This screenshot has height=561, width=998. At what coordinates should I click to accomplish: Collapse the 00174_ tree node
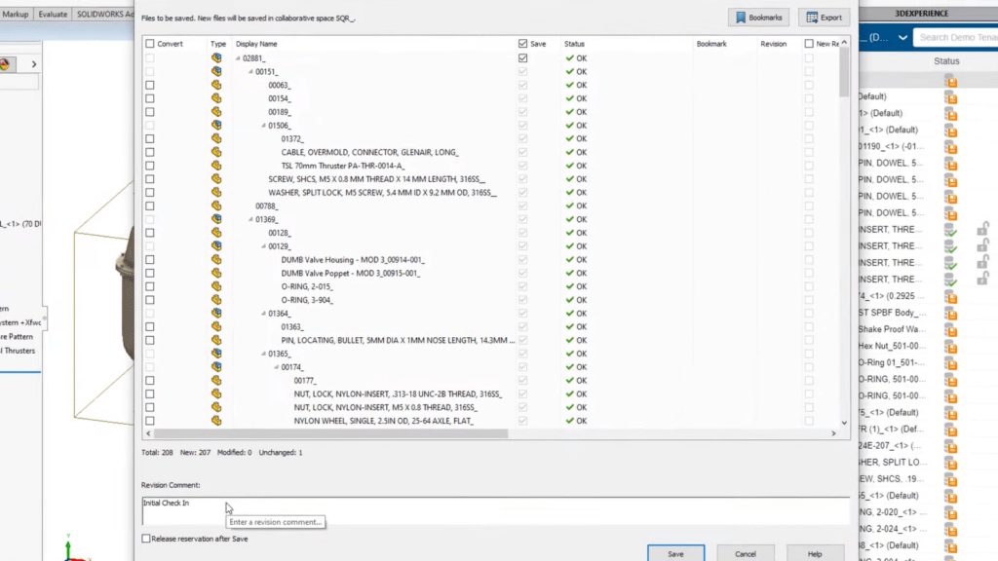click(276, 367)
